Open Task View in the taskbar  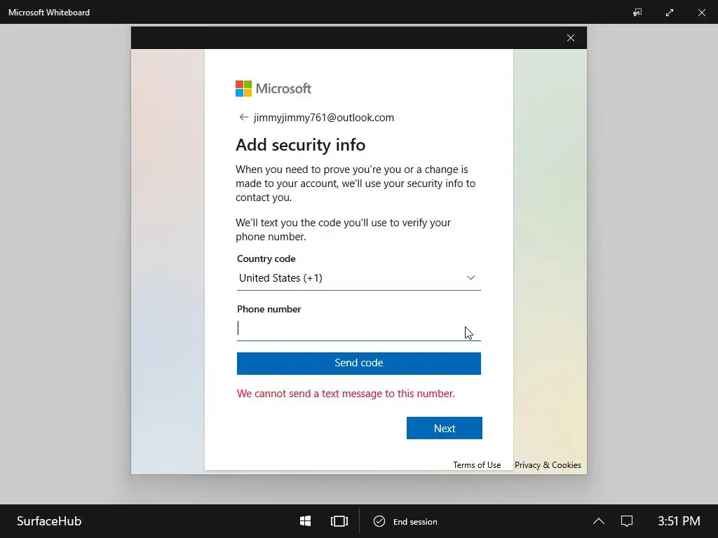point(339,521)
